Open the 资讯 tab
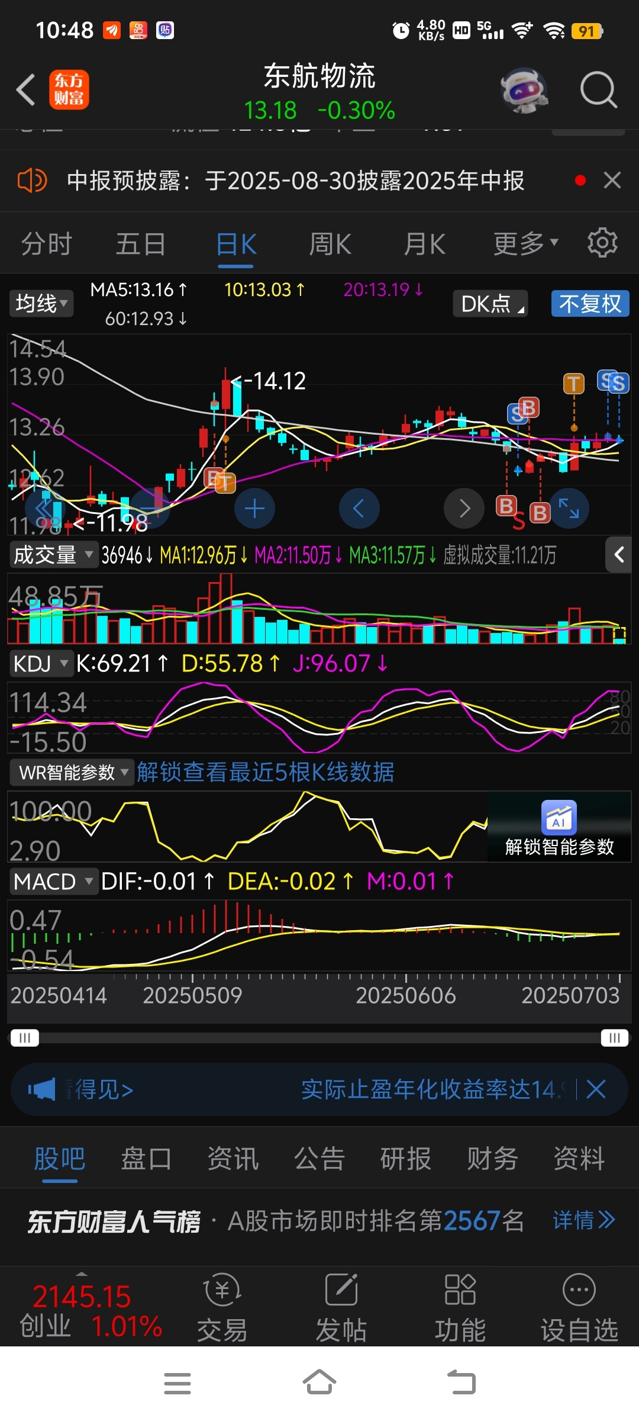This screenshot has height=1421, width=639. 233,1159
